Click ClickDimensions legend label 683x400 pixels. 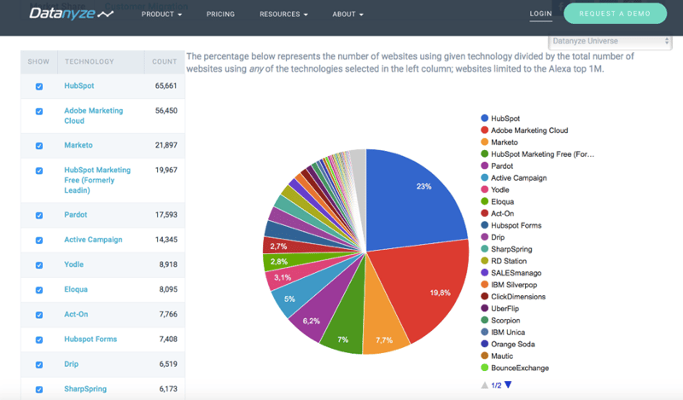pos(518,297)
